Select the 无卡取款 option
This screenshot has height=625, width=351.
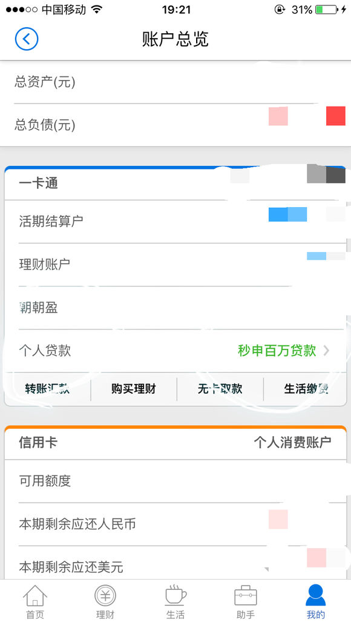220,389
